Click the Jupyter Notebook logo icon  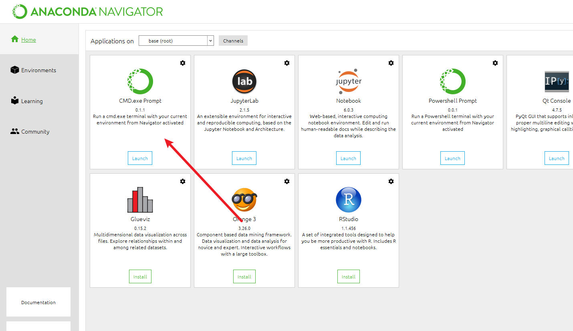[349, 81]
